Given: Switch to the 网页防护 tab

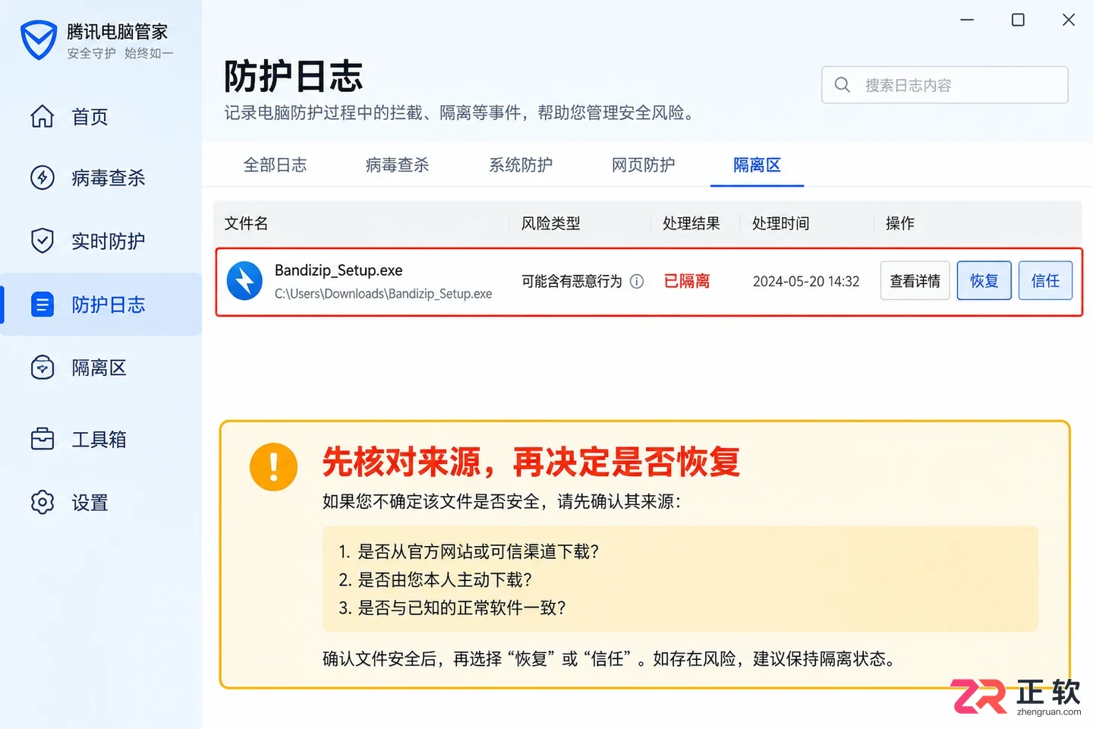Looking at the screenshot, I should point(644,165).
